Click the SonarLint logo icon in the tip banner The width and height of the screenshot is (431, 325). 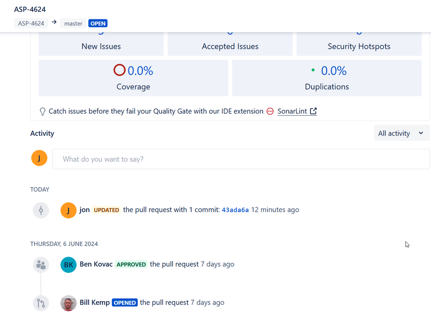(x=270, y=111)
